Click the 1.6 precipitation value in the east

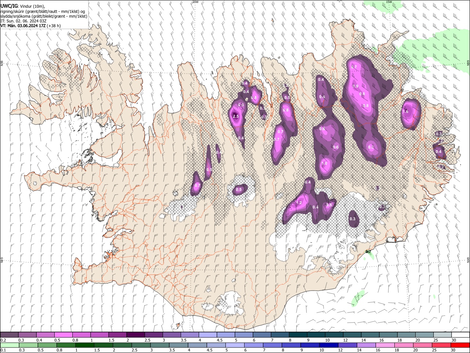405,112
